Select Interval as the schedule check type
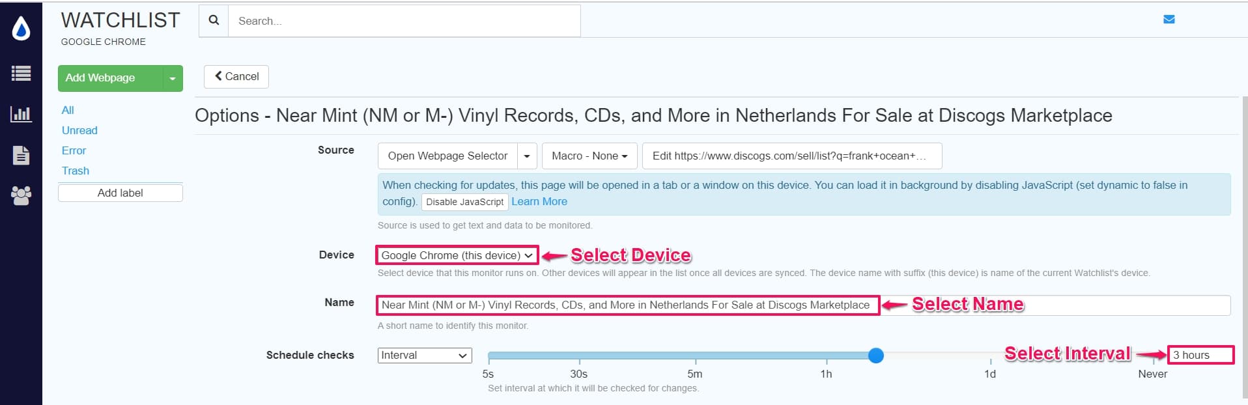Image resolution: width=1248 pixels, height=405 pixels. (424, 355)
